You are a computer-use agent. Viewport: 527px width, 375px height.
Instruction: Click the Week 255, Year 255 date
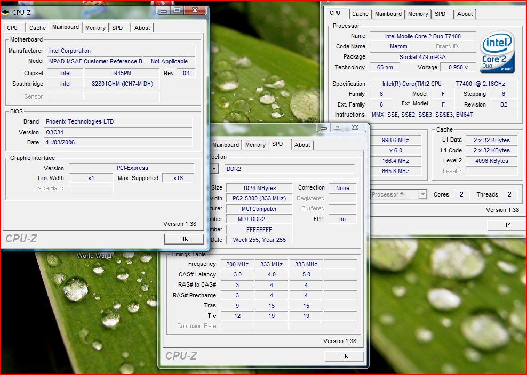click(259, 240)
